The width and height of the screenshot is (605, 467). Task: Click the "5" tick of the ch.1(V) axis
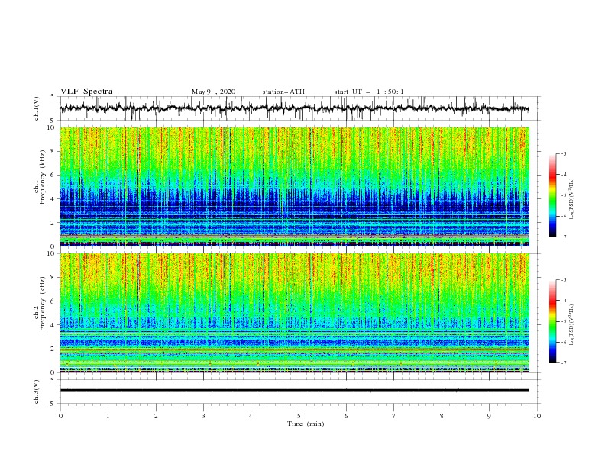coord(53,96)
